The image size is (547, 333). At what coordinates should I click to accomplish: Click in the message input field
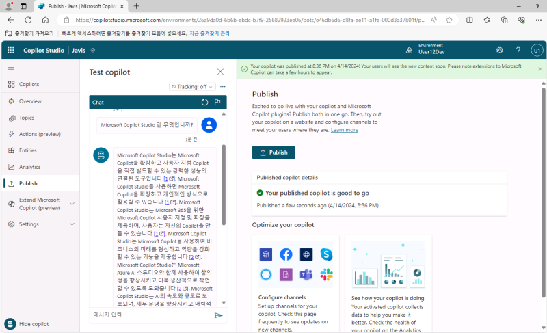(x=152, y=315)
